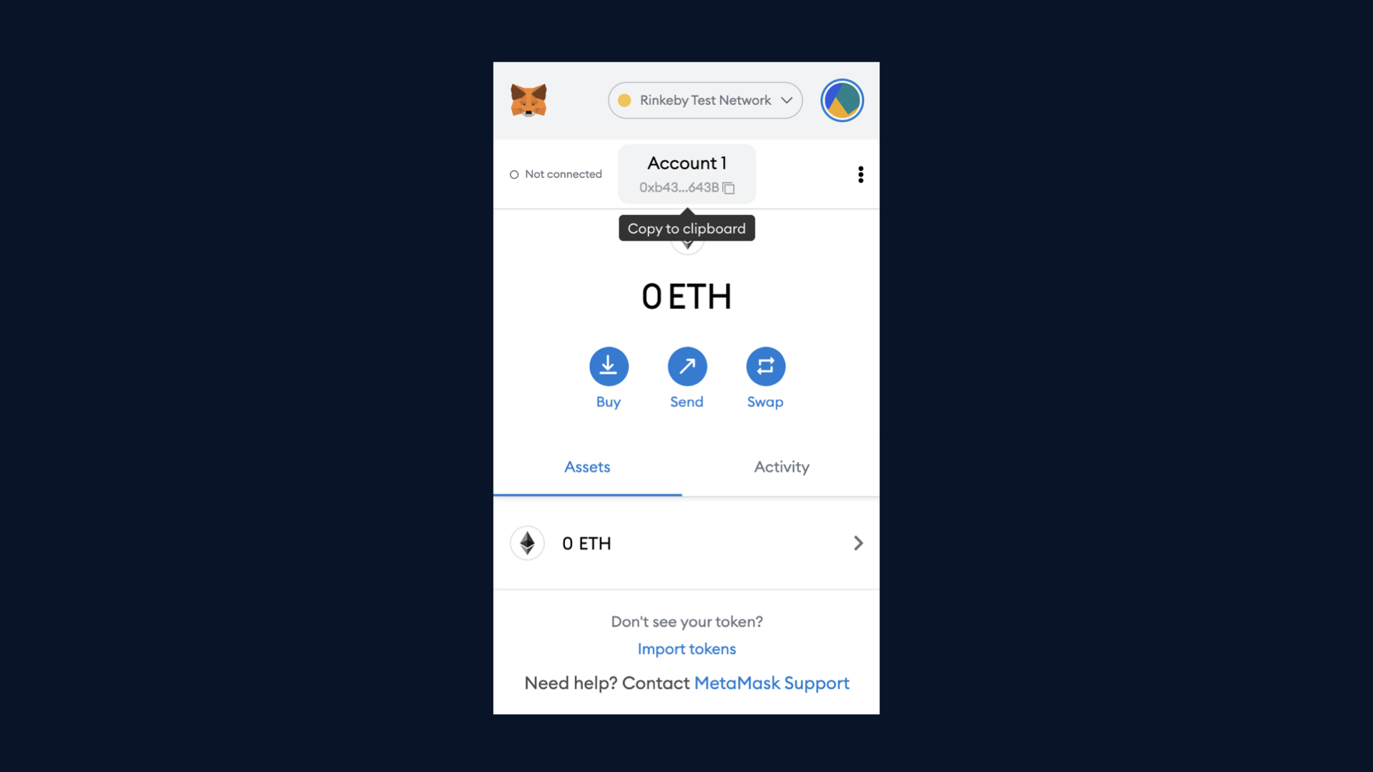Click the MetaMask fox logo icon

(x=528, y=100)
